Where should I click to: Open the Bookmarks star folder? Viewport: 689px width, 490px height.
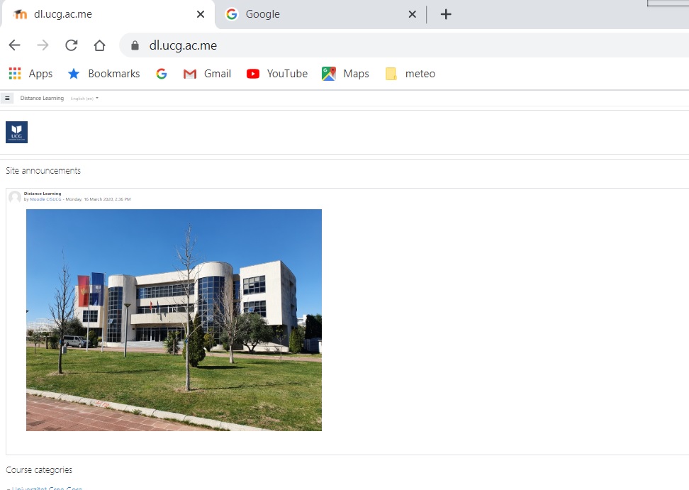pyautogui.click(x=103, y=74)
